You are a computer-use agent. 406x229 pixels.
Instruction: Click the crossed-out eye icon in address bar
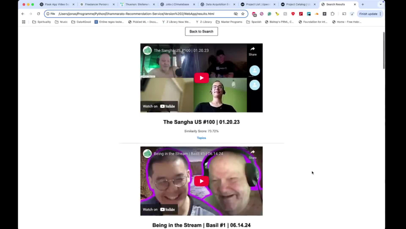pos(235,14)
